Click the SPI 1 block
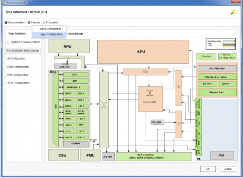Screen dimensions: 243x178 pos(82,119)
